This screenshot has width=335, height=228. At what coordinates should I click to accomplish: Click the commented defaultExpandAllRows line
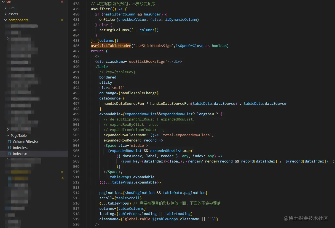click(x=149, y=119)
